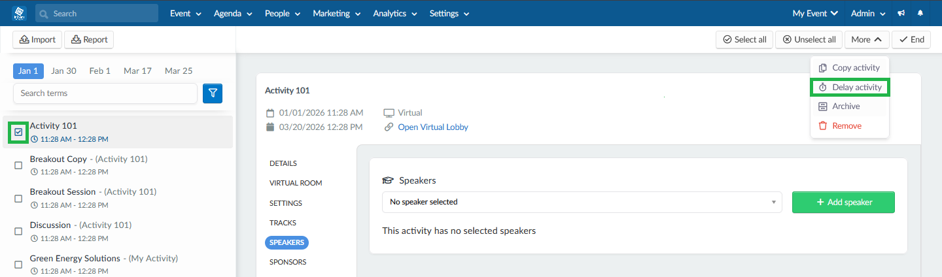Image resolution: width=942 pixels, height=277 pixels.
Task: Open the Admin account dropdown
Action: coord(868,13)
